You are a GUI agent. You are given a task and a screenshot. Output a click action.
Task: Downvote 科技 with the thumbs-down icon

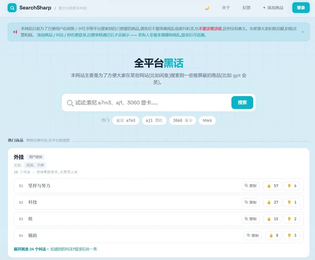coord(292,202)
